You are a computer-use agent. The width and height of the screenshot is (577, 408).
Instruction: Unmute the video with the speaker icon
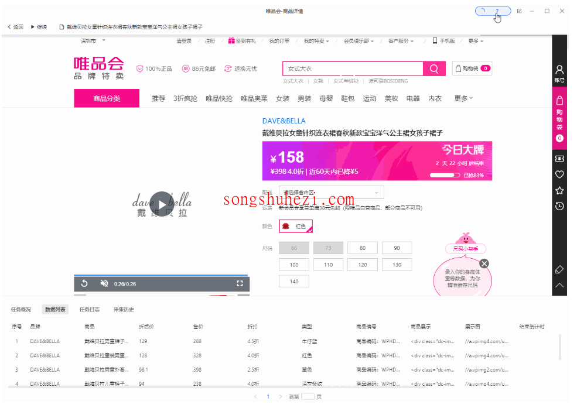coord(104,283)
